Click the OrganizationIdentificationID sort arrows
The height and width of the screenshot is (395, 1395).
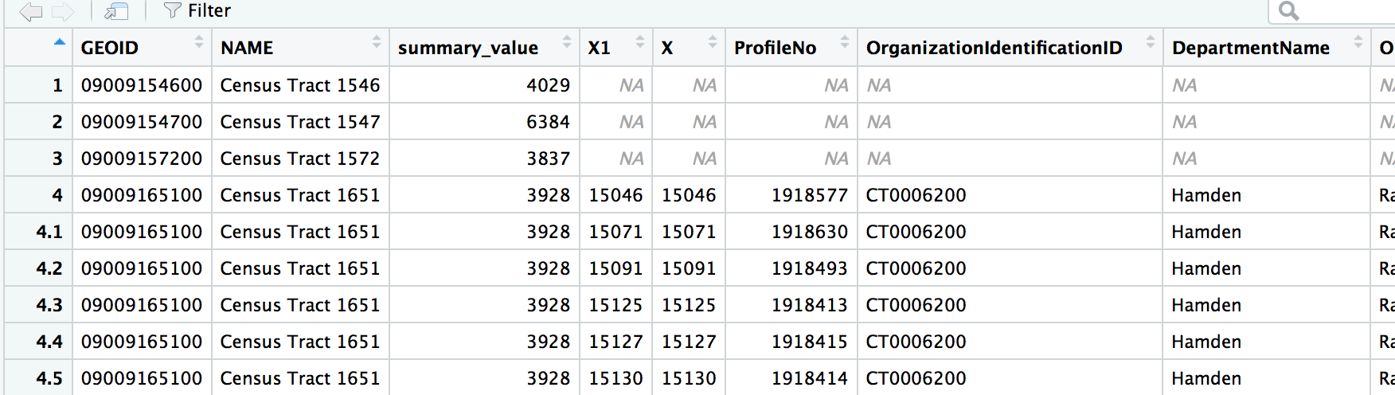1151,43
